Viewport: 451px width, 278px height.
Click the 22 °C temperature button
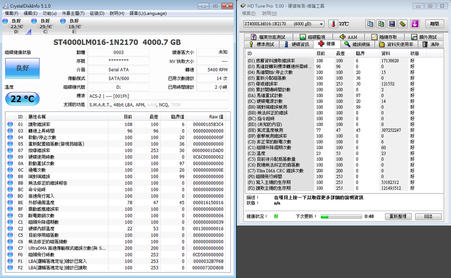click(x=22, y=99)
